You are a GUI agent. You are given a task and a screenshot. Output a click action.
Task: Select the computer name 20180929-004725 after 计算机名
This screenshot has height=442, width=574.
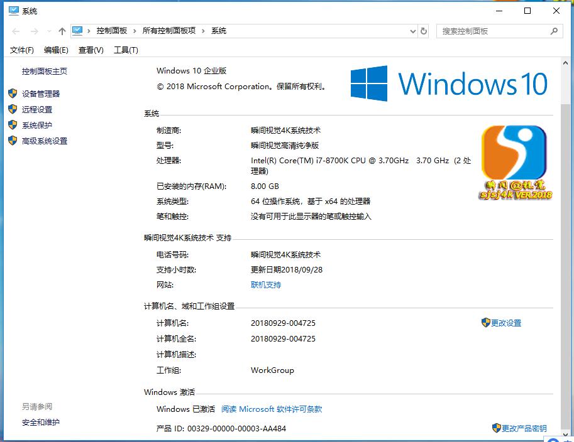click(283, 323)
